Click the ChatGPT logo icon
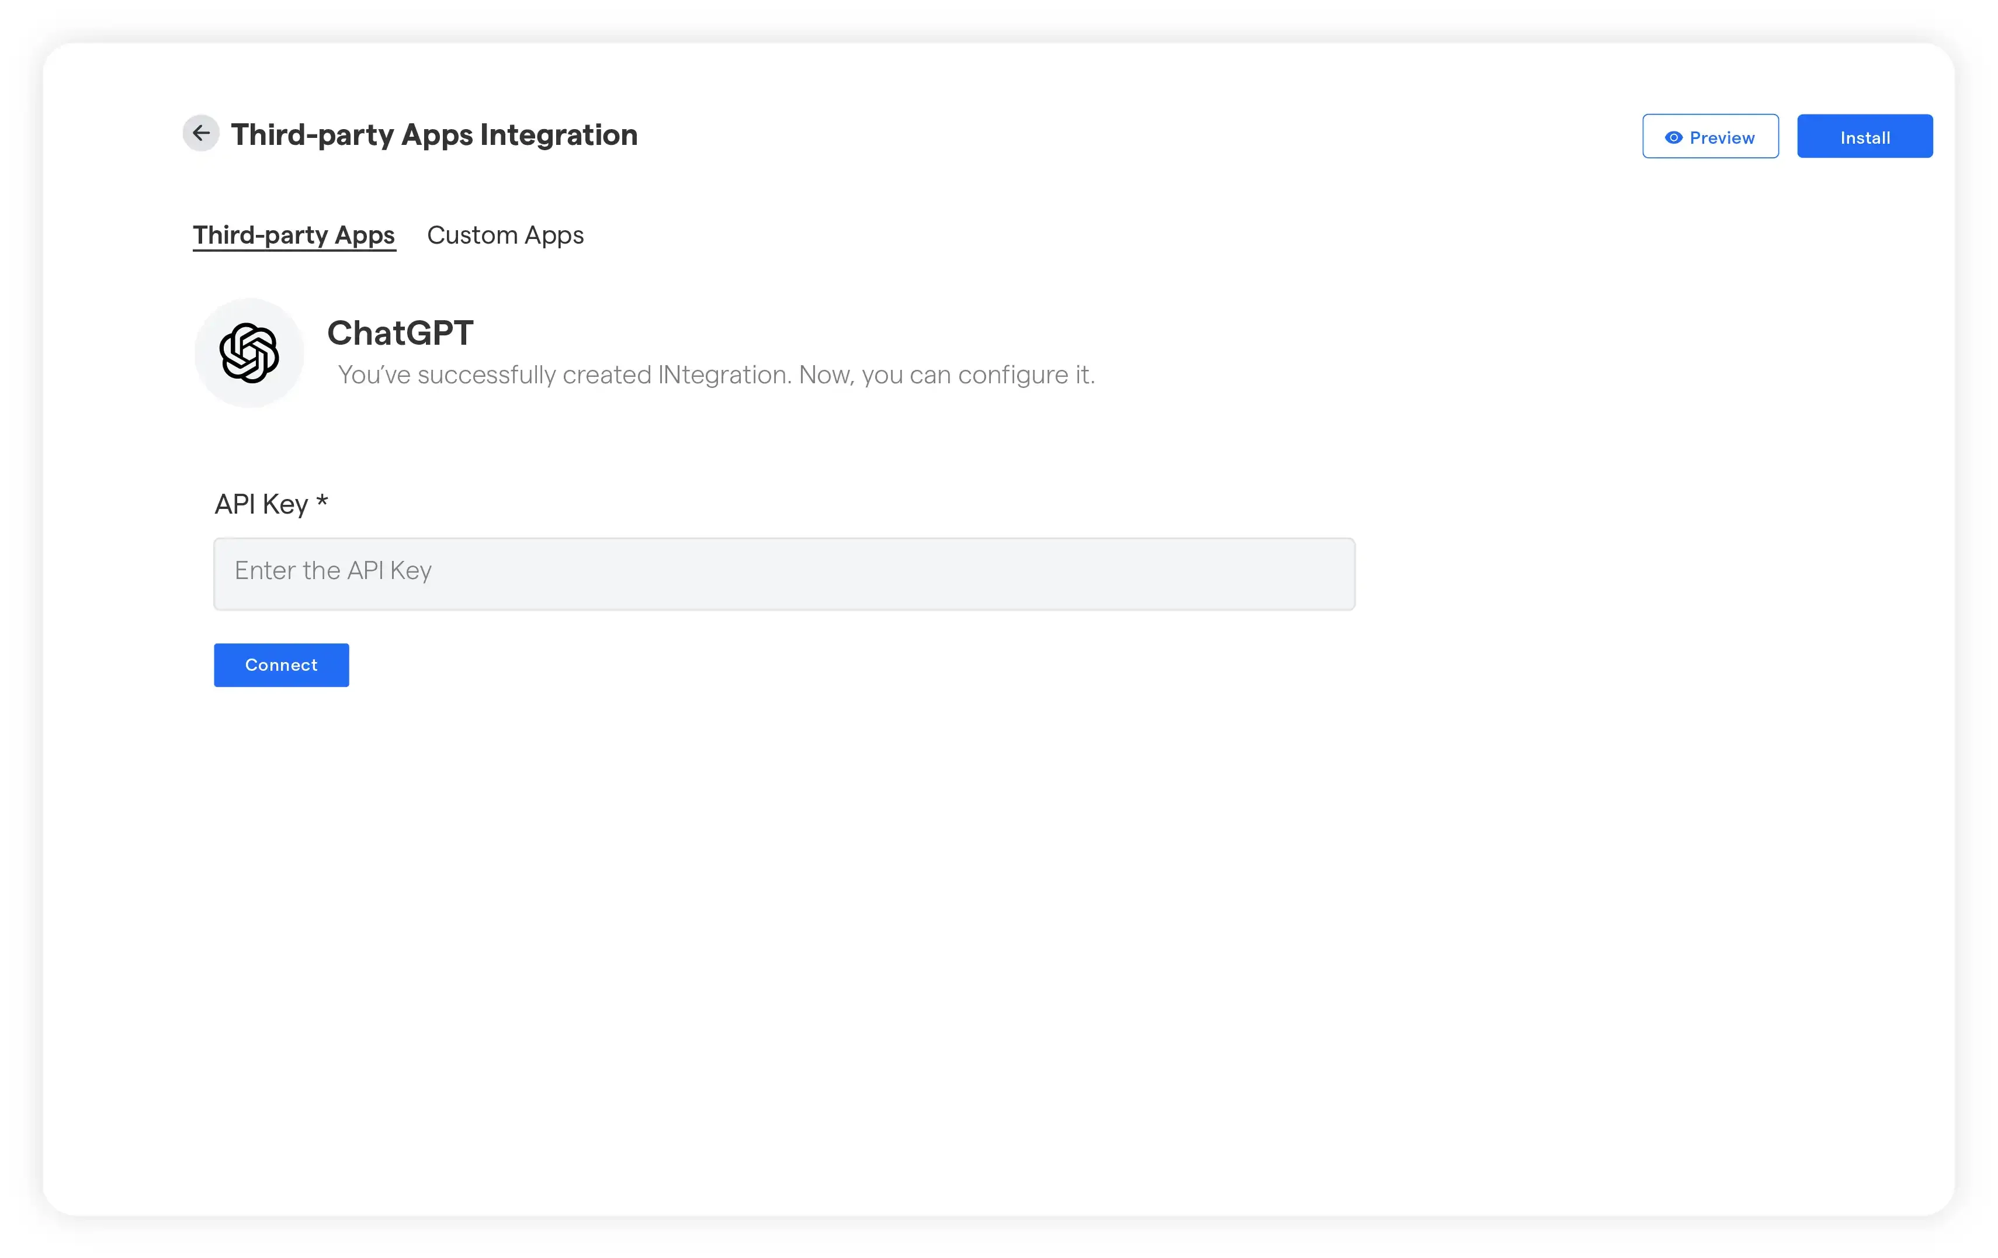Viewport: 1998px width, 1258px height. pyautogui.click(x=249, y=353)
